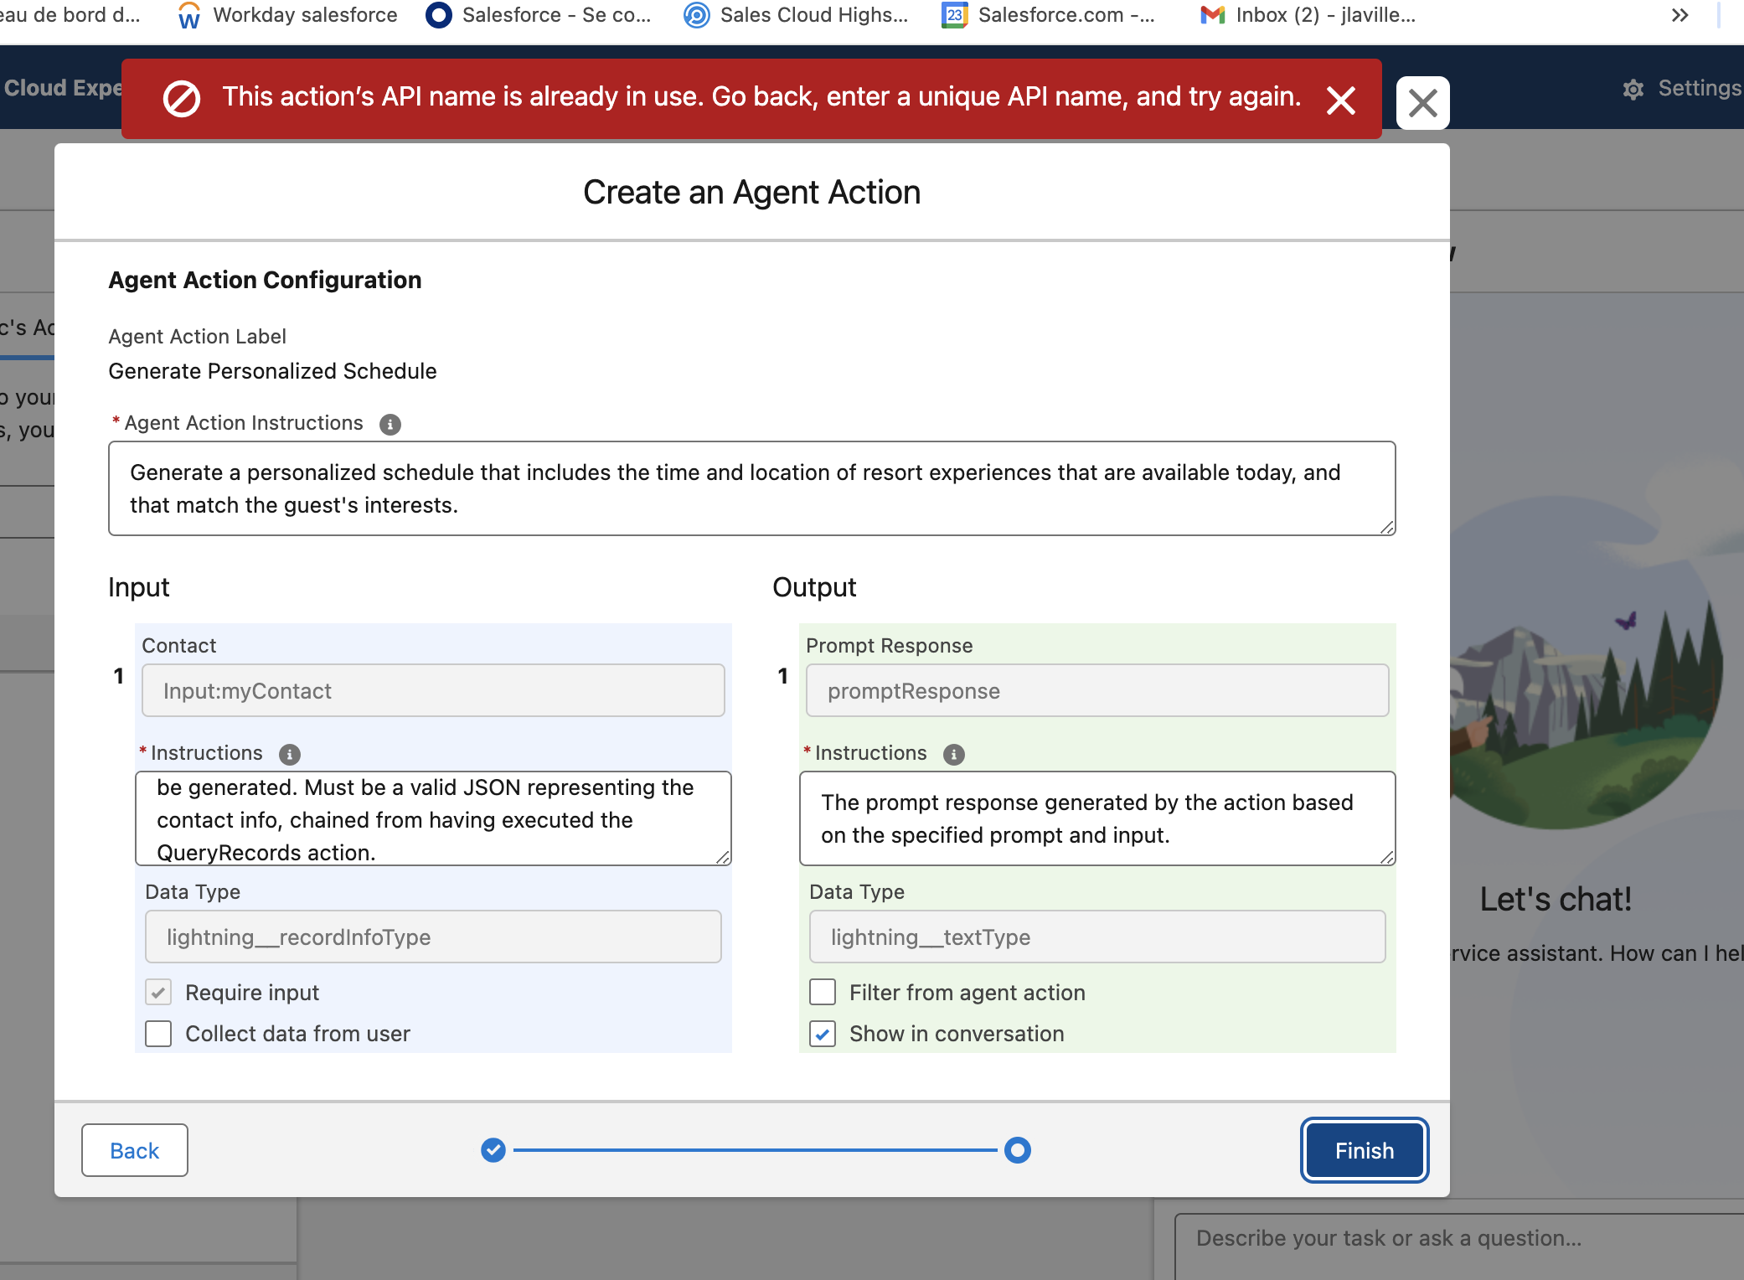Screen dimensions: 1744x1280
Task: Click the Back button
Action: [x=134, y=1150]
